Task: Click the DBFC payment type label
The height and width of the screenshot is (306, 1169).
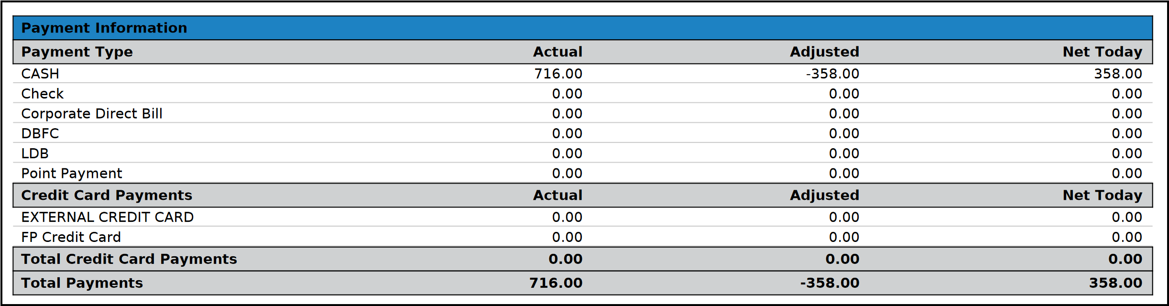Action: (x=40, y=133)
